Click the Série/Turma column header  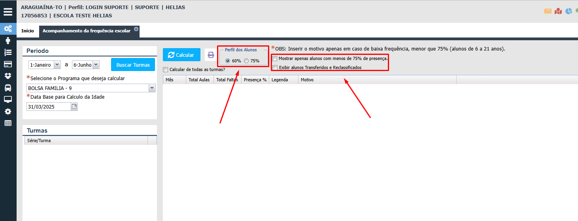point(86,140)
